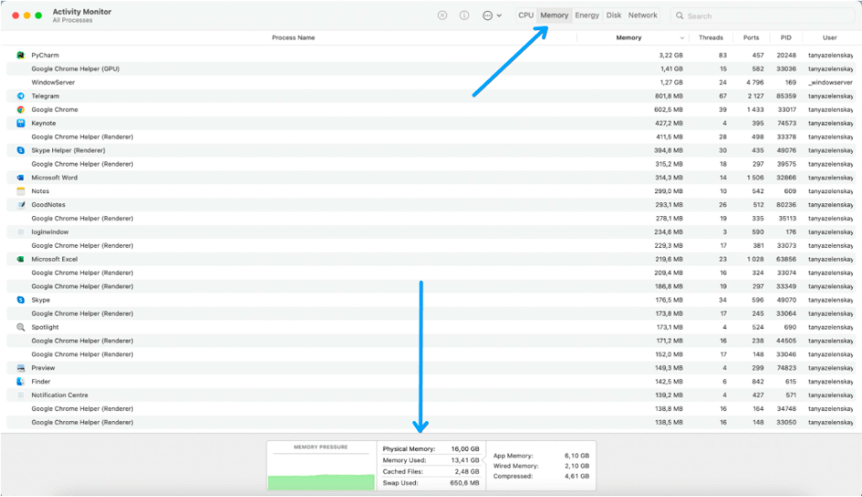862x497 pixels.
Task: Click the Cached Files 2,48 GB value
Action: point(467,471)
